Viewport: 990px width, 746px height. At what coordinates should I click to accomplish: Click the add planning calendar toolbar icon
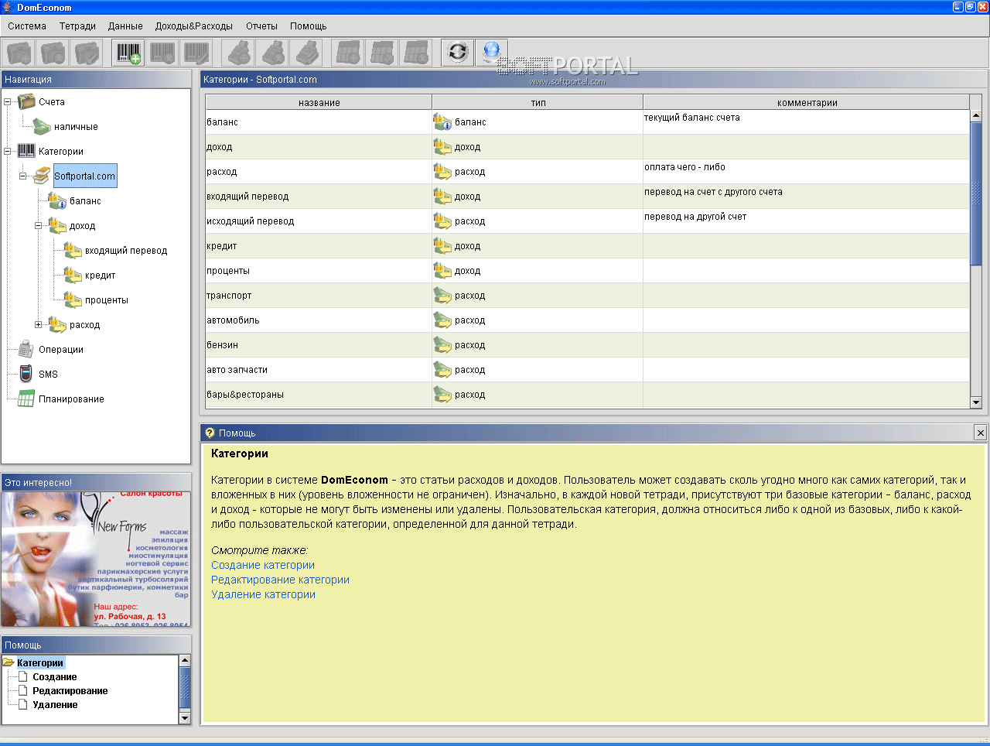click(348, 53)
